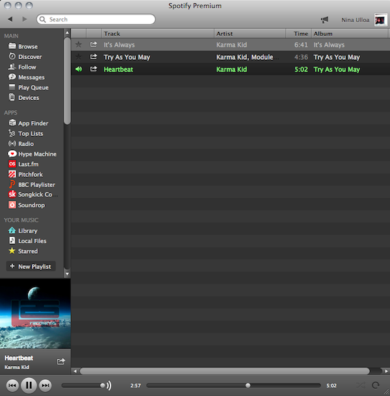Seek using the song progress slider
The image size is (390, 396).
233,386
